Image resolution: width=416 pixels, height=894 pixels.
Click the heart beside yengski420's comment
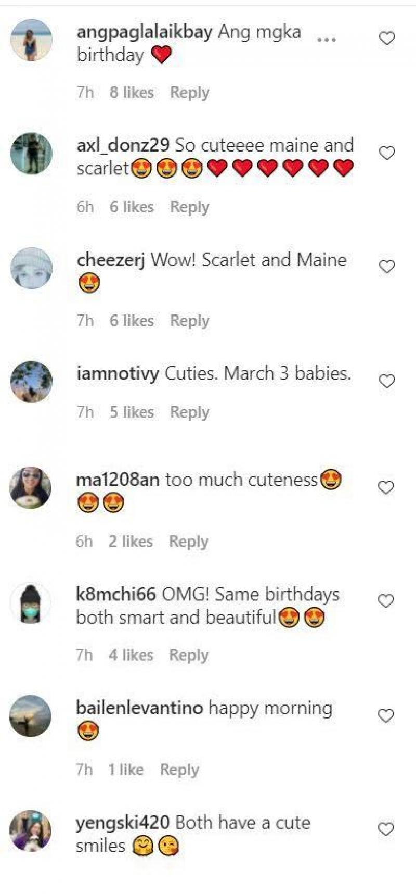point(386,829)
